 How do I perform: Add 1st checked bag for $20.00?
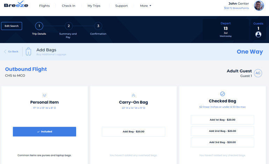(x=222, y=120)
